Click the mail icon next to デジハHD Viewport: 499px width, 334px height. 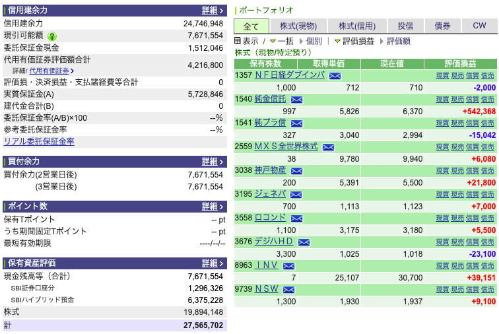[x=304, y=243]
